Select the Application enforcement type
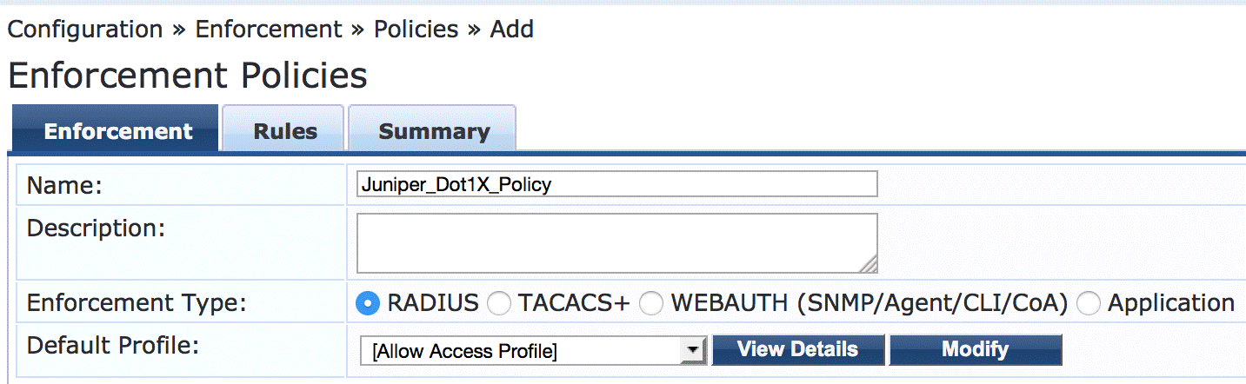1246x384 pixels. tap(1089, 303)
